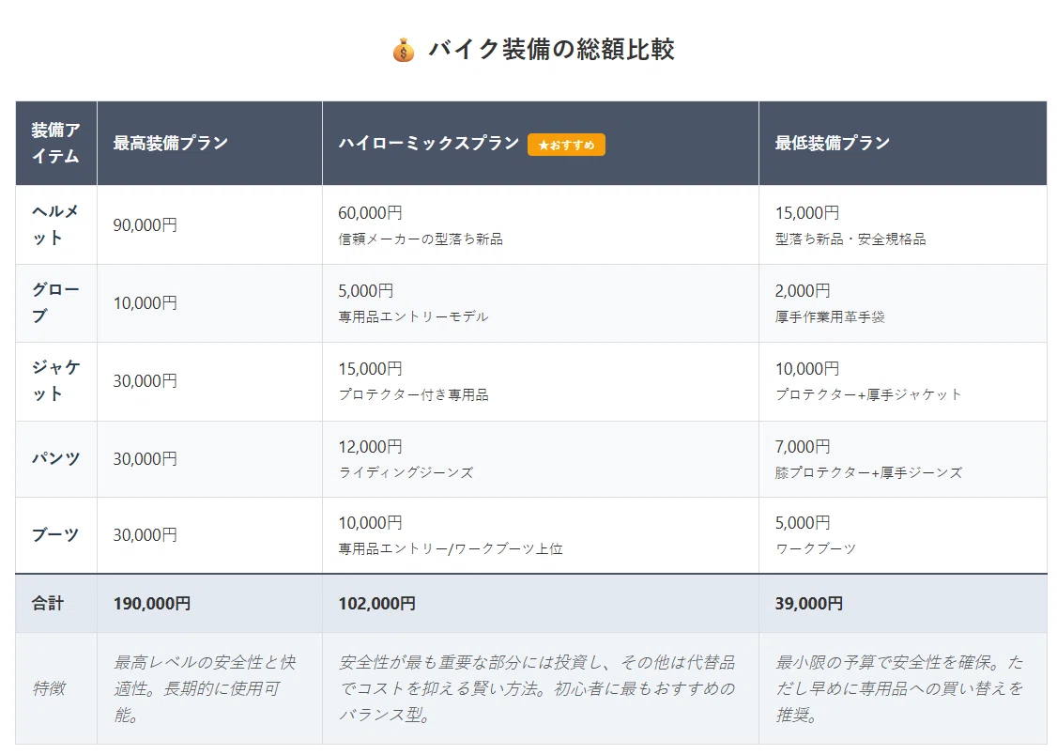Click the 装備アイテム column header
The image size is (1057, 755).
point(56,143)
